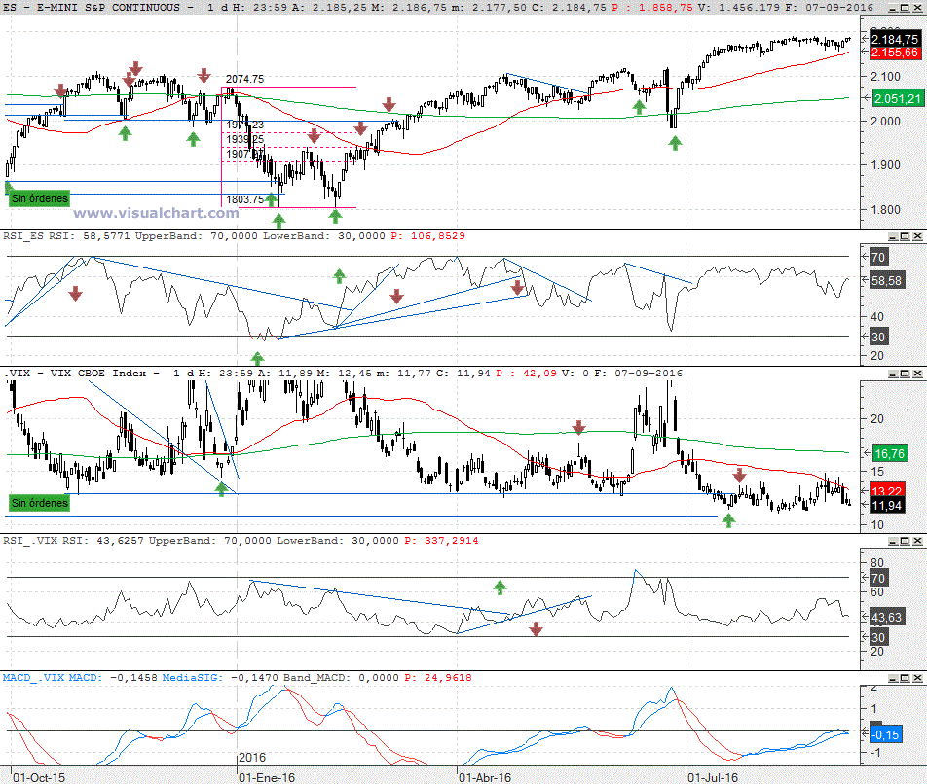Click the MACD_.VIX MACD header label
Viewport: 927px width, 784px height.
point(53,678)
